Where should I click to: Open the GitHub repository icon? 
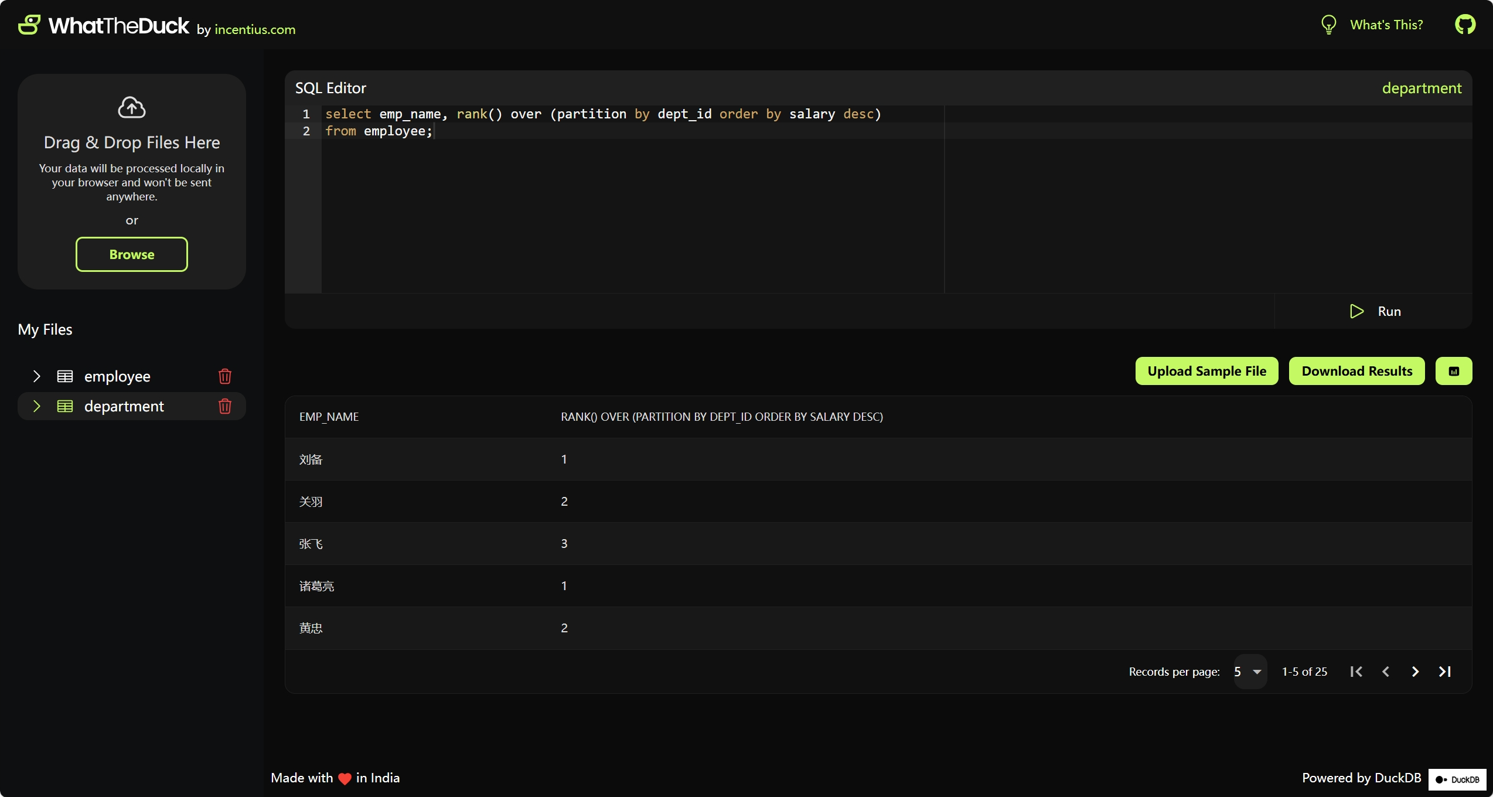1465,25
